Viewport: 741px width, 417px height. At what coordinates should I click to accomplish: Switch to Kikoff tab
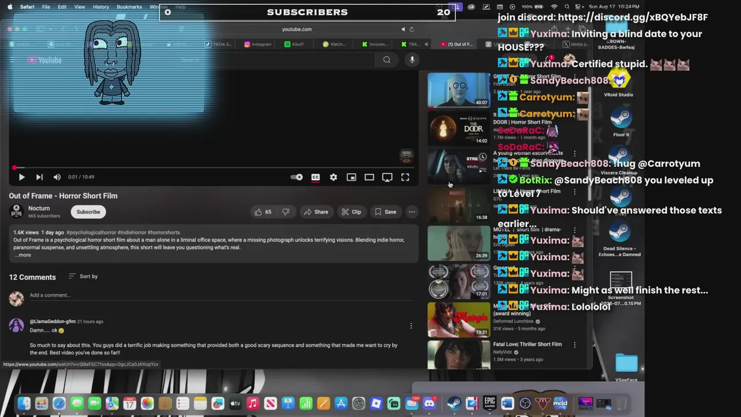(294, 44)
